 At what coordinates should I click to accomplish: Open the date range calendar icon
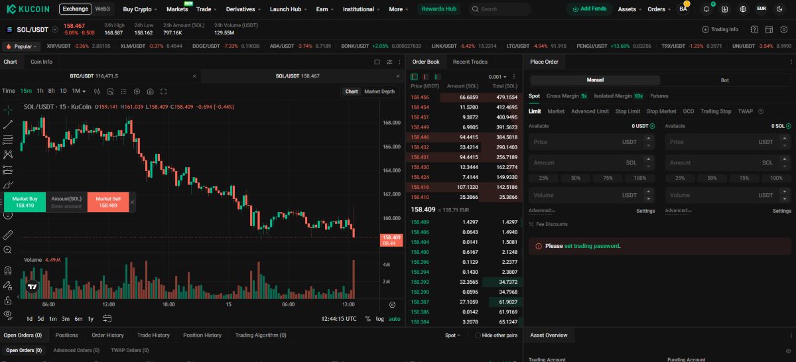coord(107,318)
